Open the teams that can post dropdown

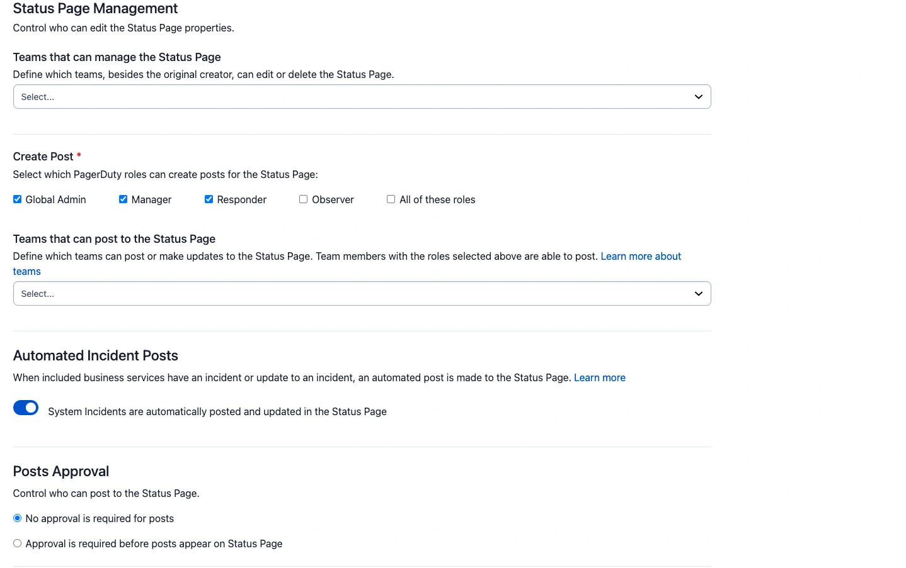tap(353, 294)
